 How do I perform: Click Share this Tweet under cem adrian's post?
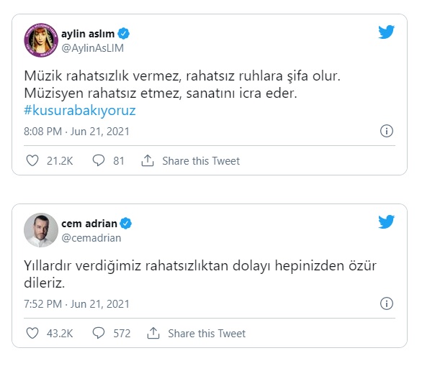pyautogui.click(x=207, y=334)
